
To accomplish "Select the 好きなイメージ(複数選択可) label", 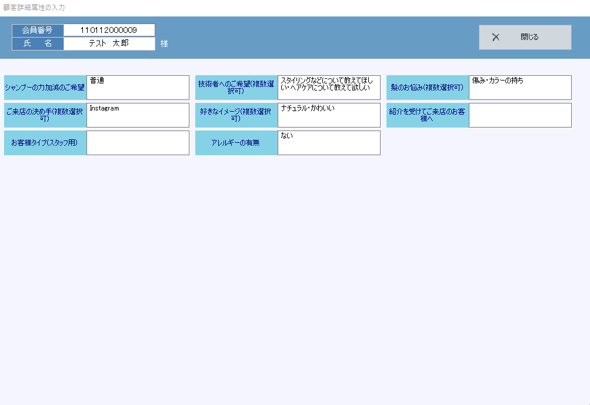I will [236, 115].
